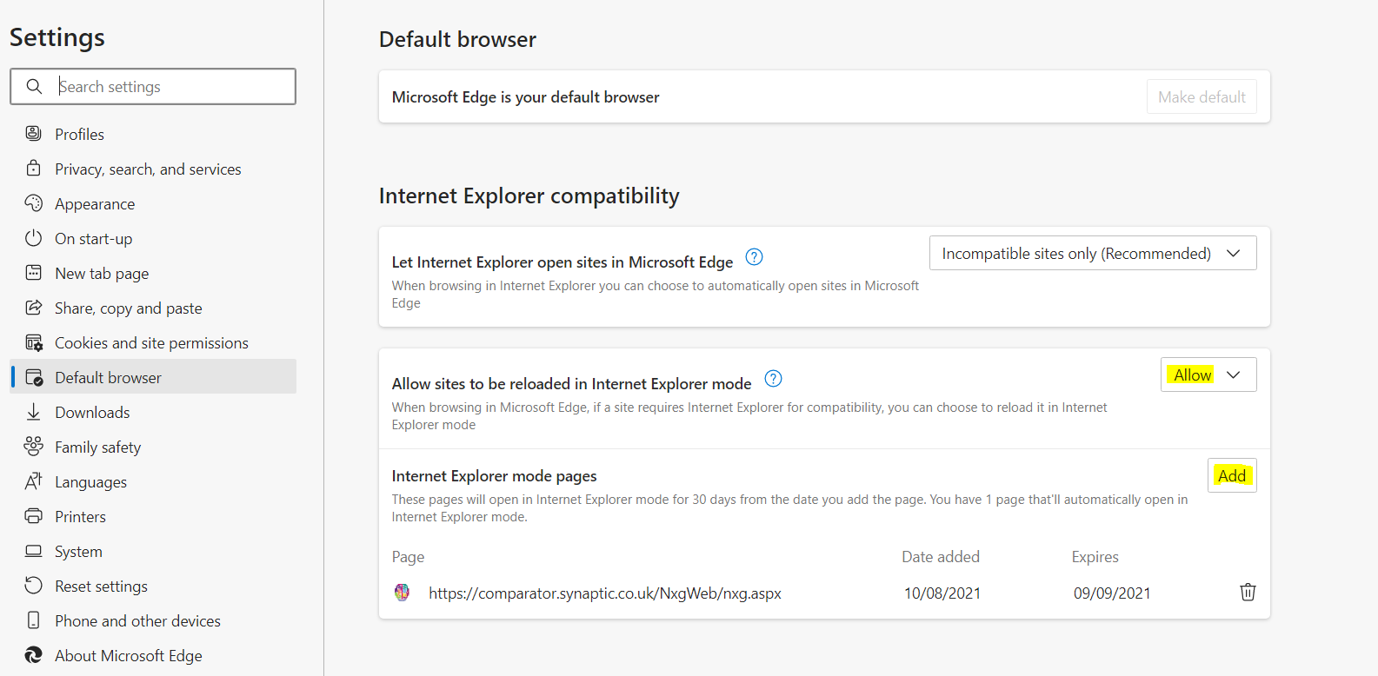
Task: Click the About Microsoft Edge logo icon
Action: pos(34,655)
